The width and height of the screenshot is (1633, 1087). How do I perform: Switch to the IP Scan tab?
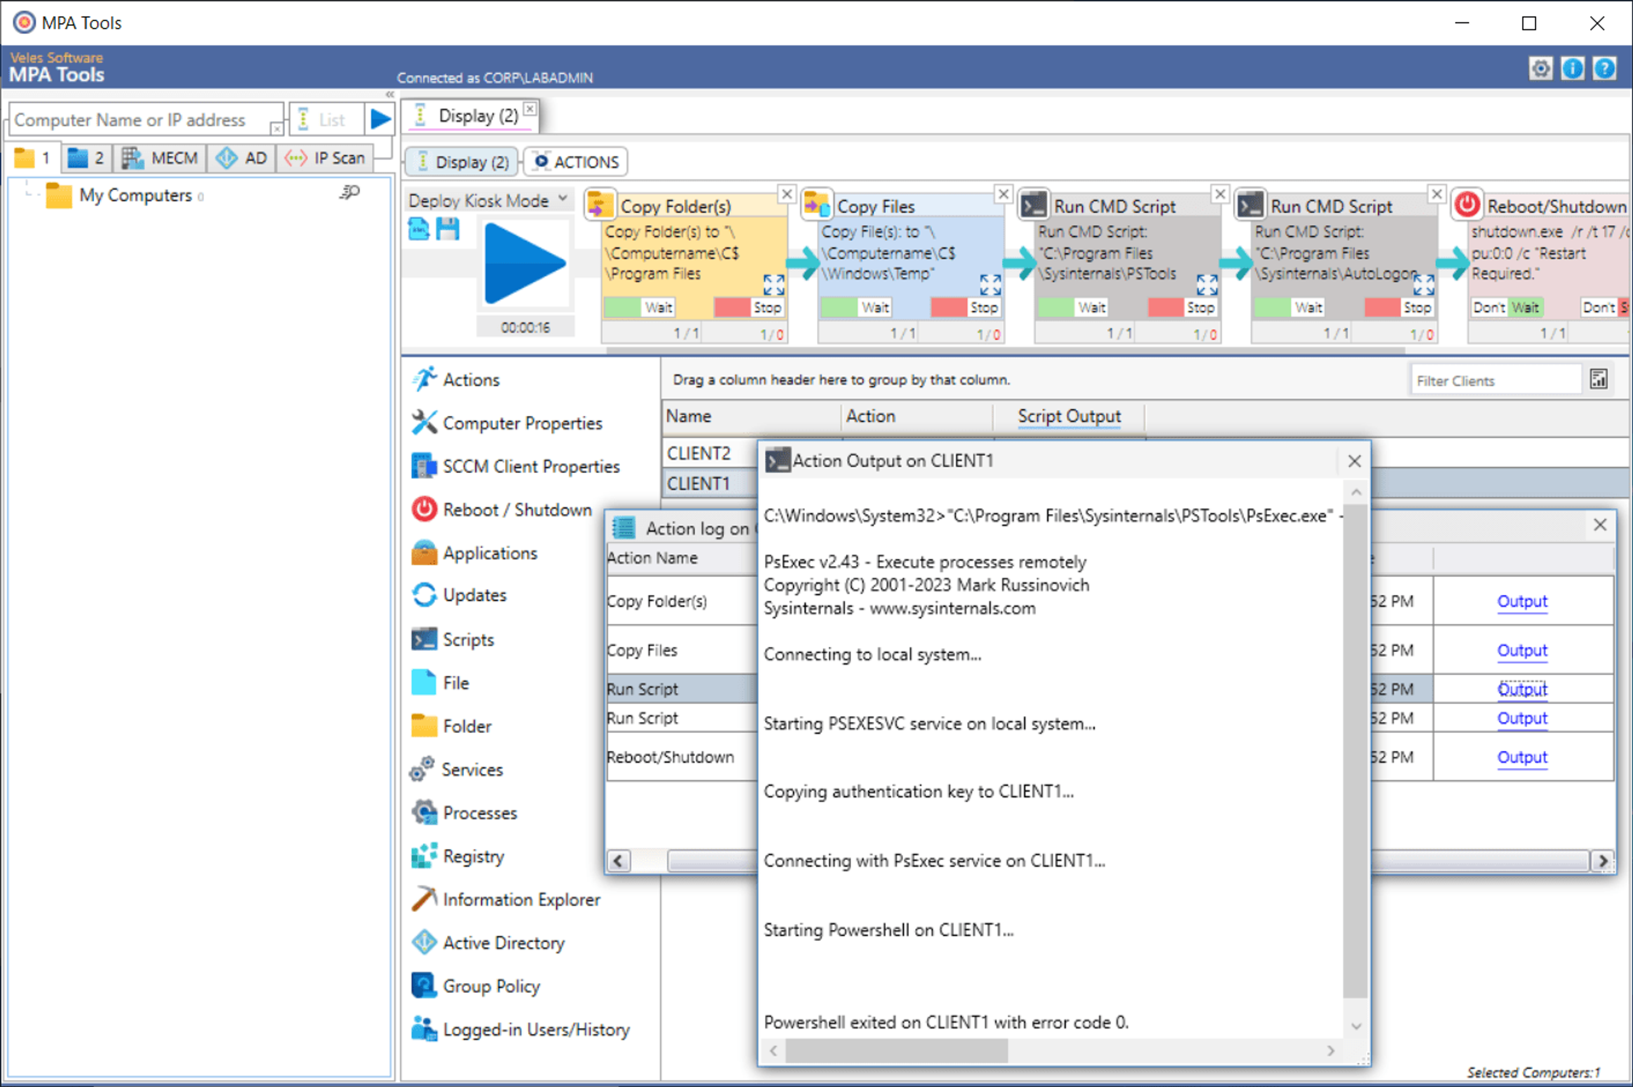[325, 158]
